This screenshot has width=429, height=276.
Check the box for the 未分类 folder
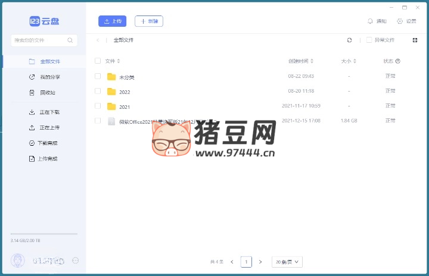98,76
